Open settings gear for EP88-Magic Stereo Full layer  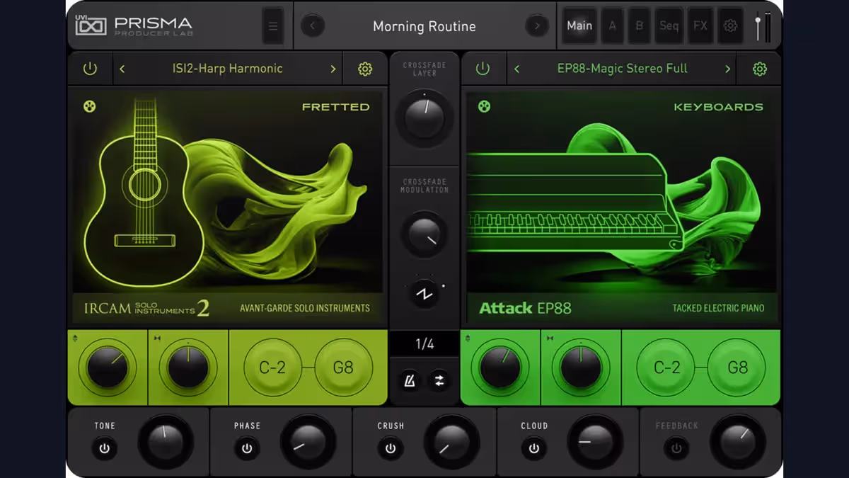(760, 69)
